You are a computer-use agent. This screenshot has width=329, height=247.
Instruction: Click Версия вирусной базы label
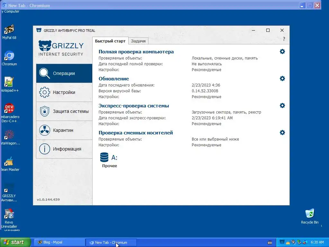coord(120,91)
